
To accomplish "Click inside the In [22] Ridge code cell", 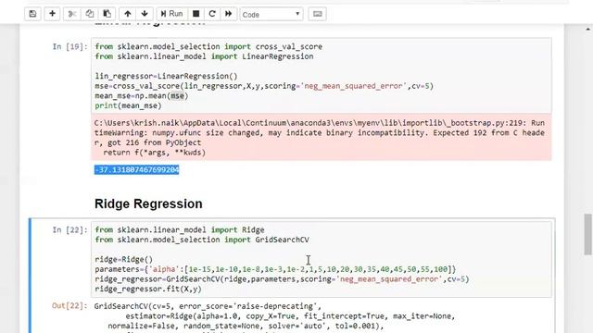I will (322, 259).
